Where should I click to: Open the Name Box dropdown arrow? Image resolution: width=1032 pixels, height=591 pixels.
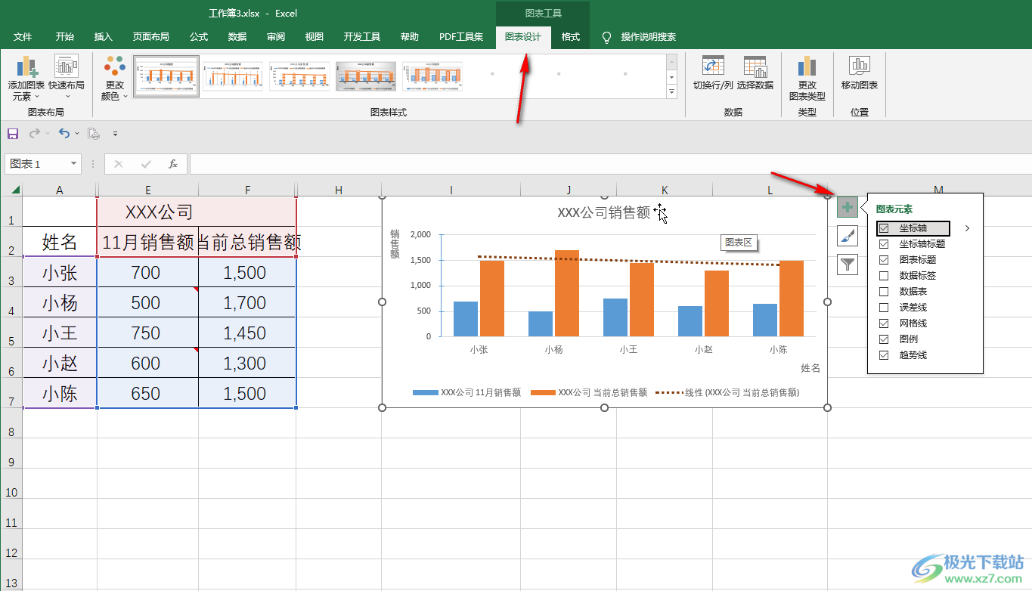[x=74, y=164]
